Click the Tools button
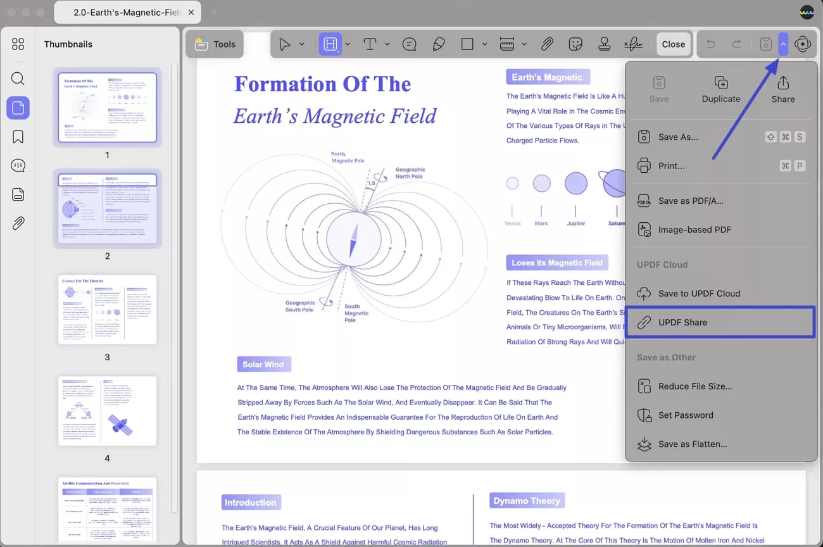 click(215, 44)
